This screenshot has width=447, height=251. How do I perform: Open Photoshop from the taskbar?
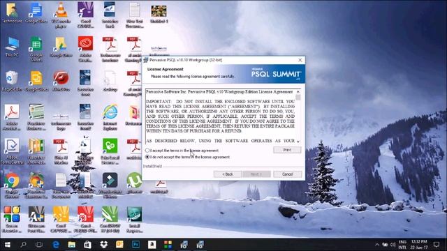pyautogui.click(x=136, y=245)
